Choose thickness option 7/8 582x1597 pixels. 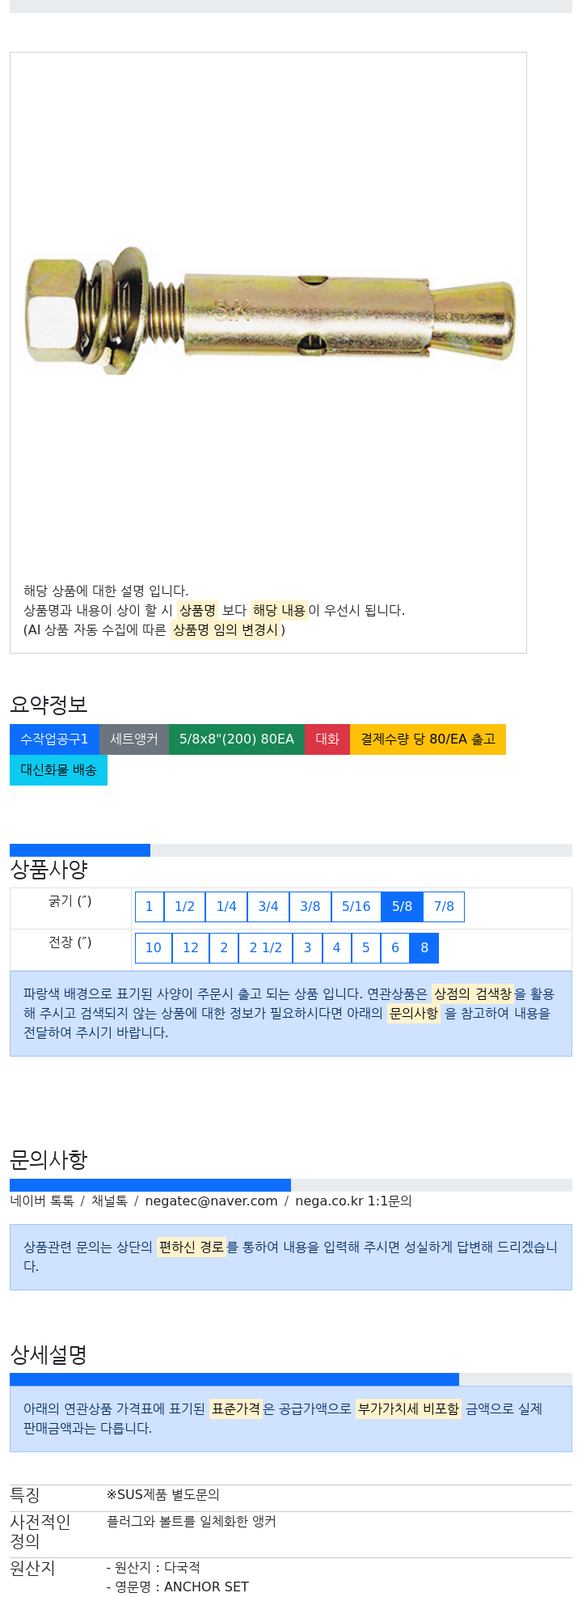pos(444,907)
